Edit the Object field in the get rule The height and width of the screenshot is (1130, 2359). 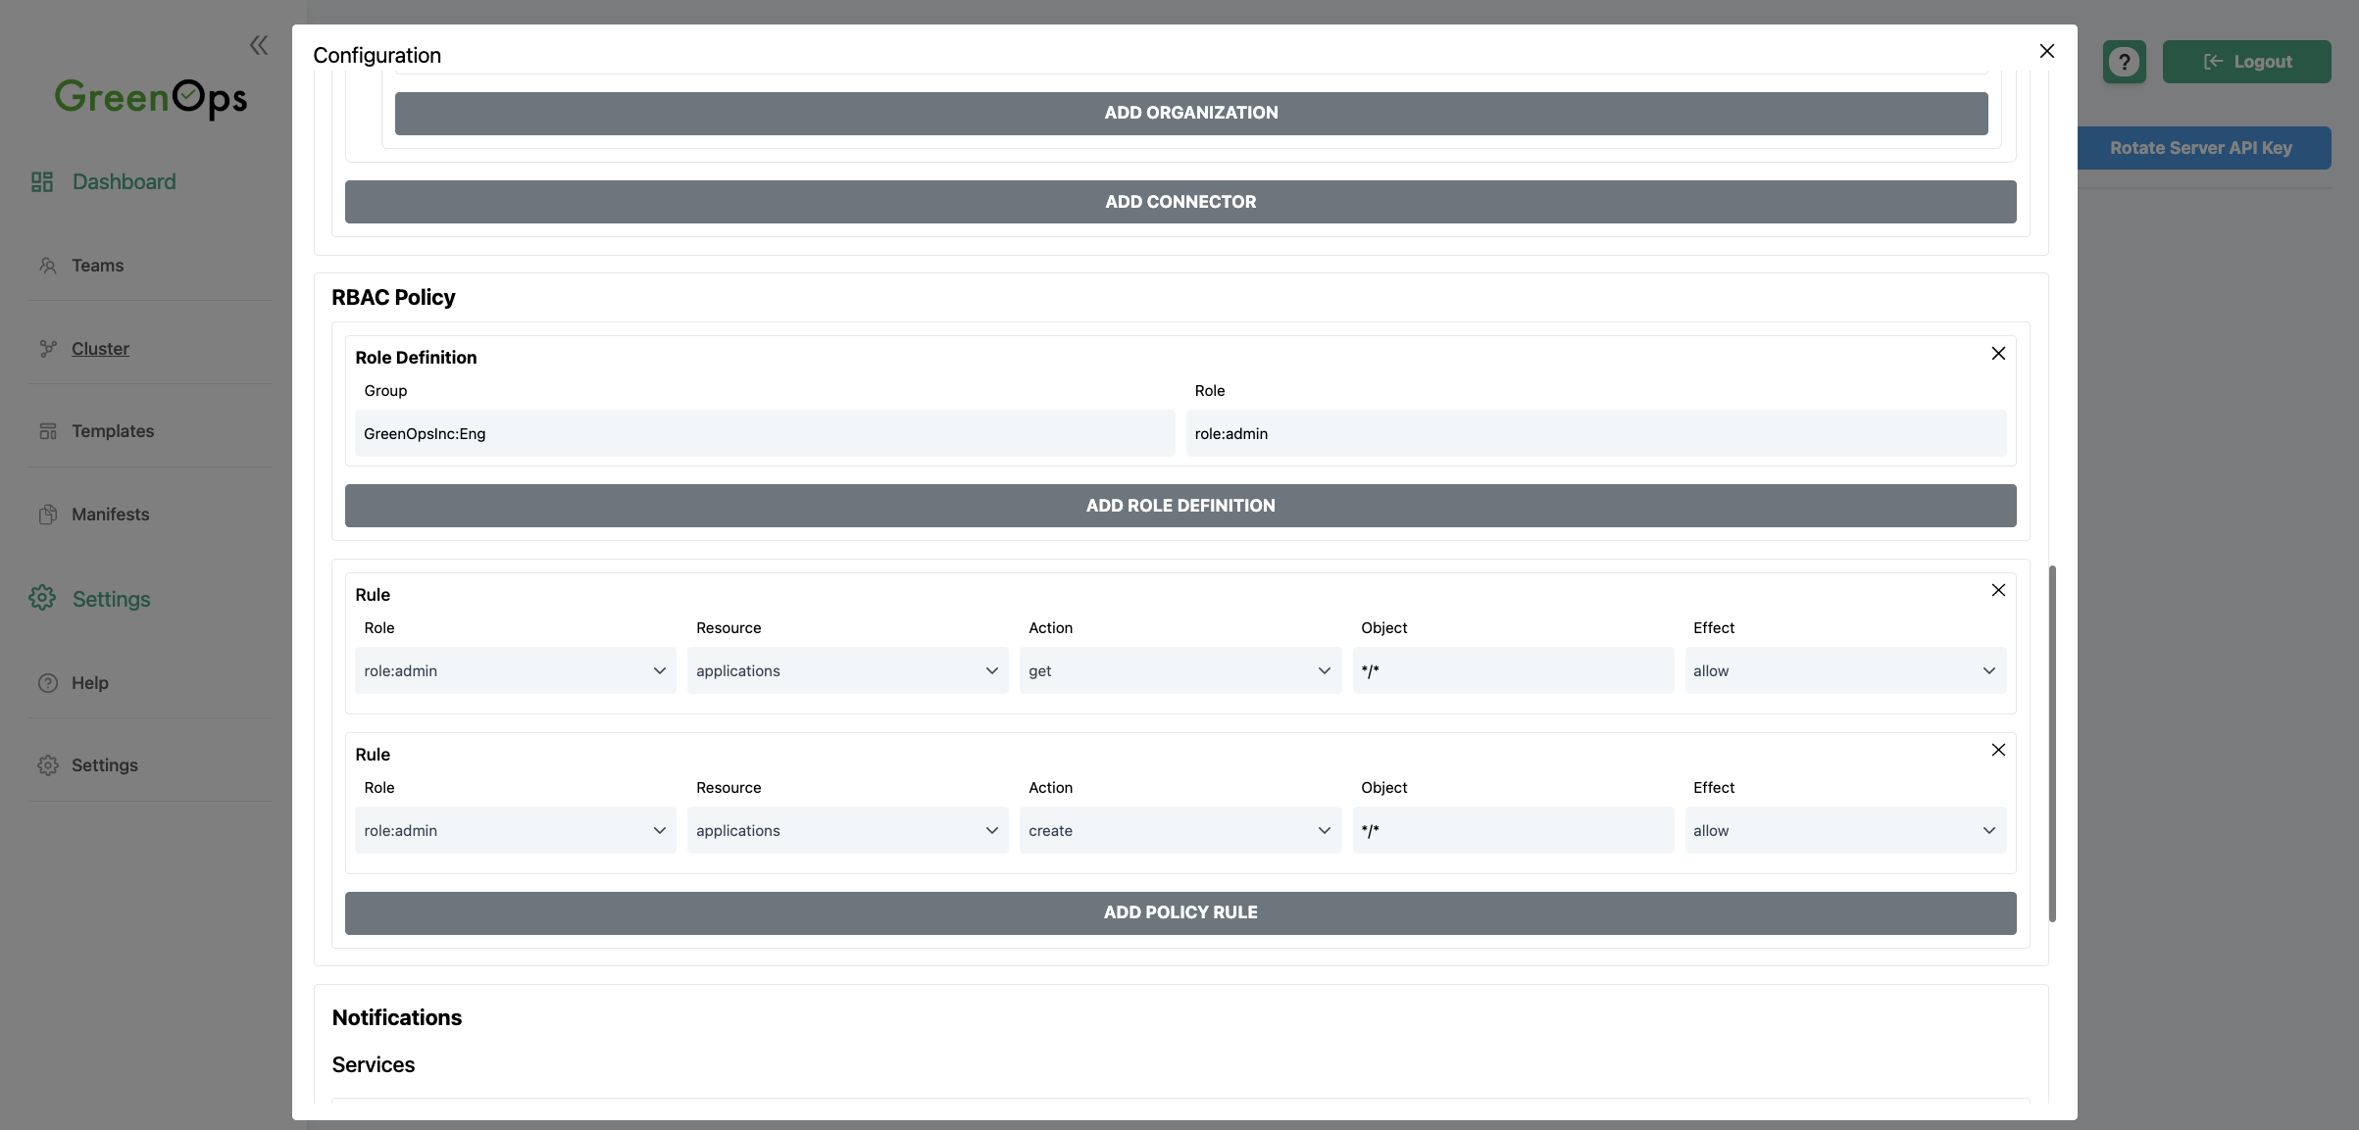point(1513,670)
